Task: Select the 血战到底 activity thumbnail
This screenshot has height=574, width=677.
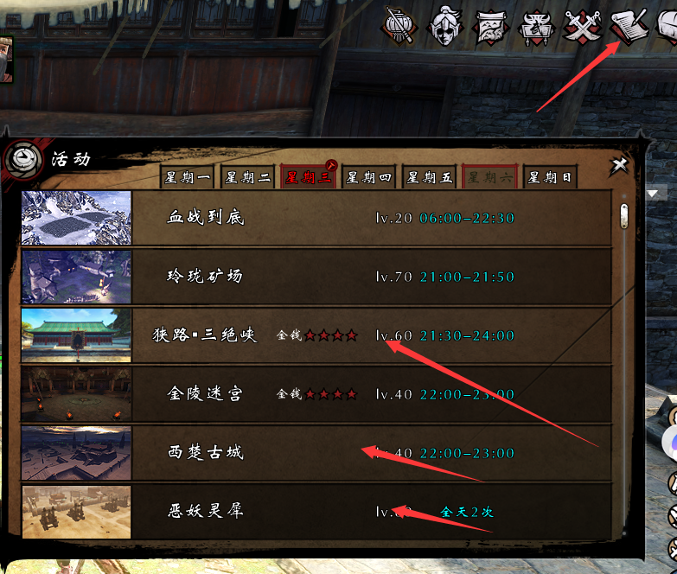Action: point(76,218)
